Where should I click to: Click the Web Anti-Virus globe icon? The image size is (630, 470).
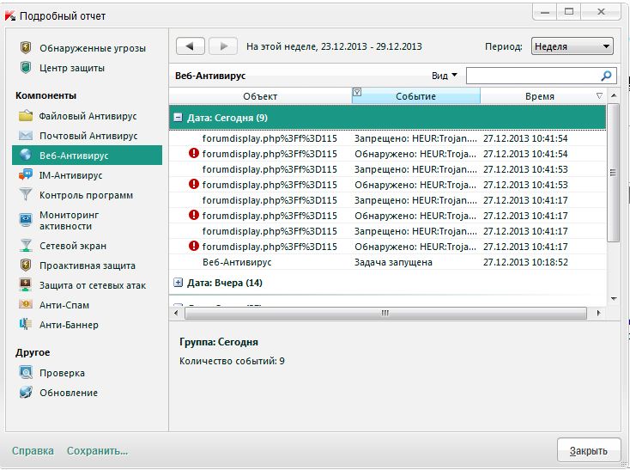25,156
